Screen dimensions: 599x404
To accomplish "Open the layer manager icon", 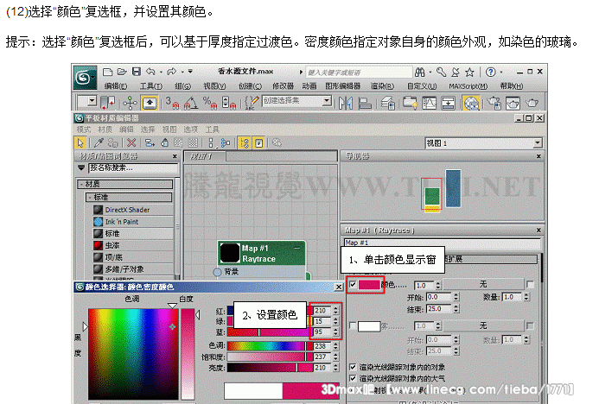I will [x=387, y=103].
